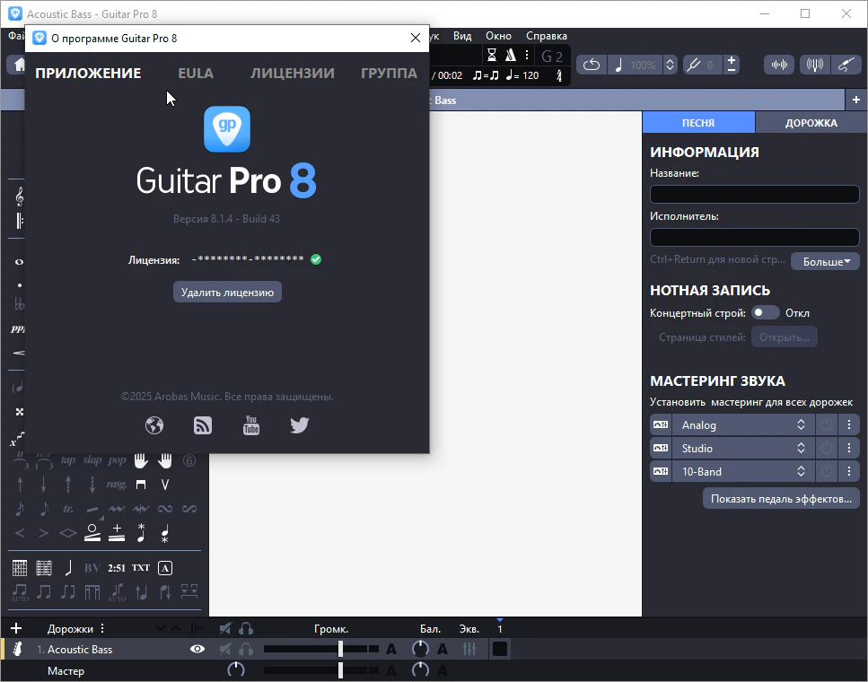Toggle the Концертный строй switch

765,313
